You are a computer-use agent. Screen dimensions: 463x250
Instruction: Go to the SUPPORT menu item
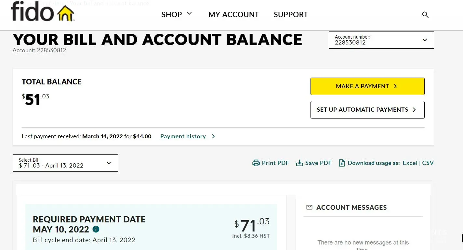[x=291, y=15]
